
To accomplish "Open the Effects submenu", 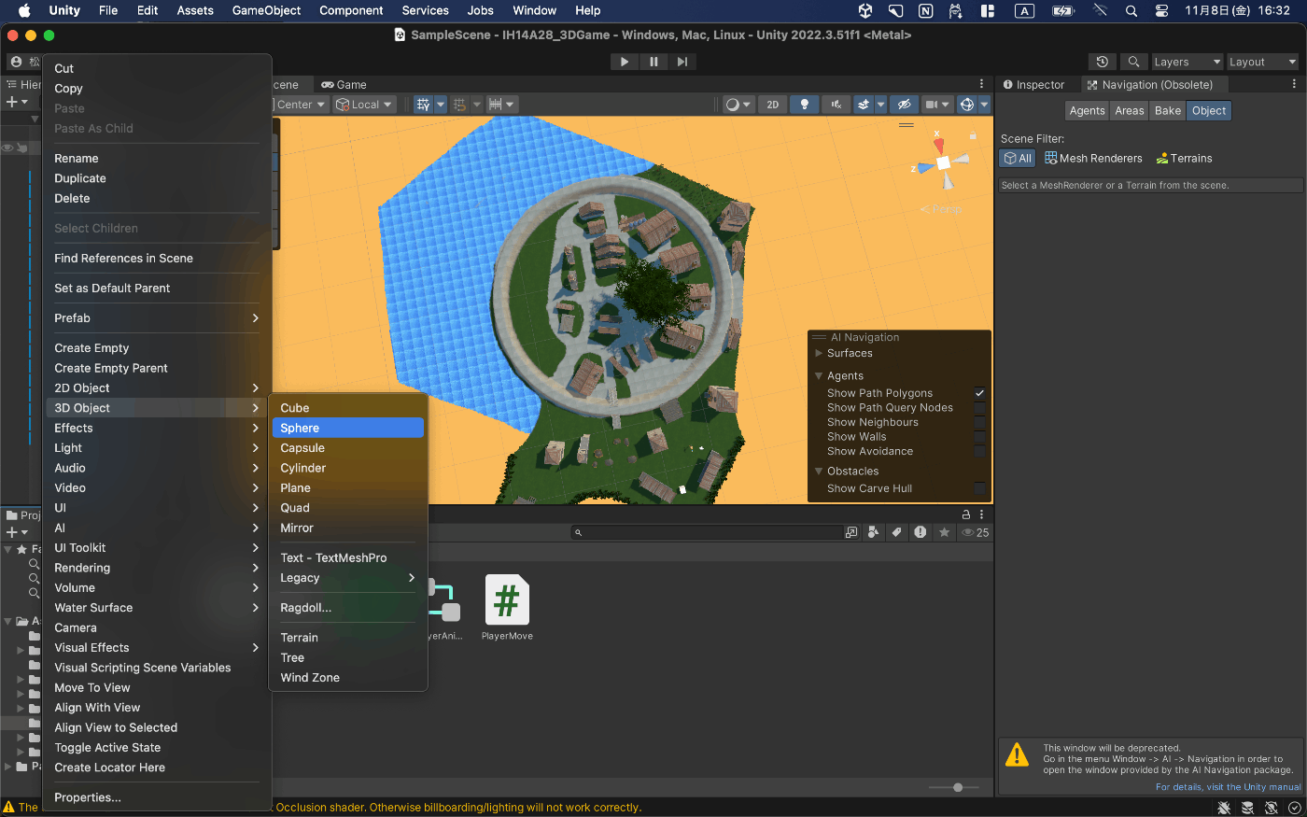I will [157, 429].
